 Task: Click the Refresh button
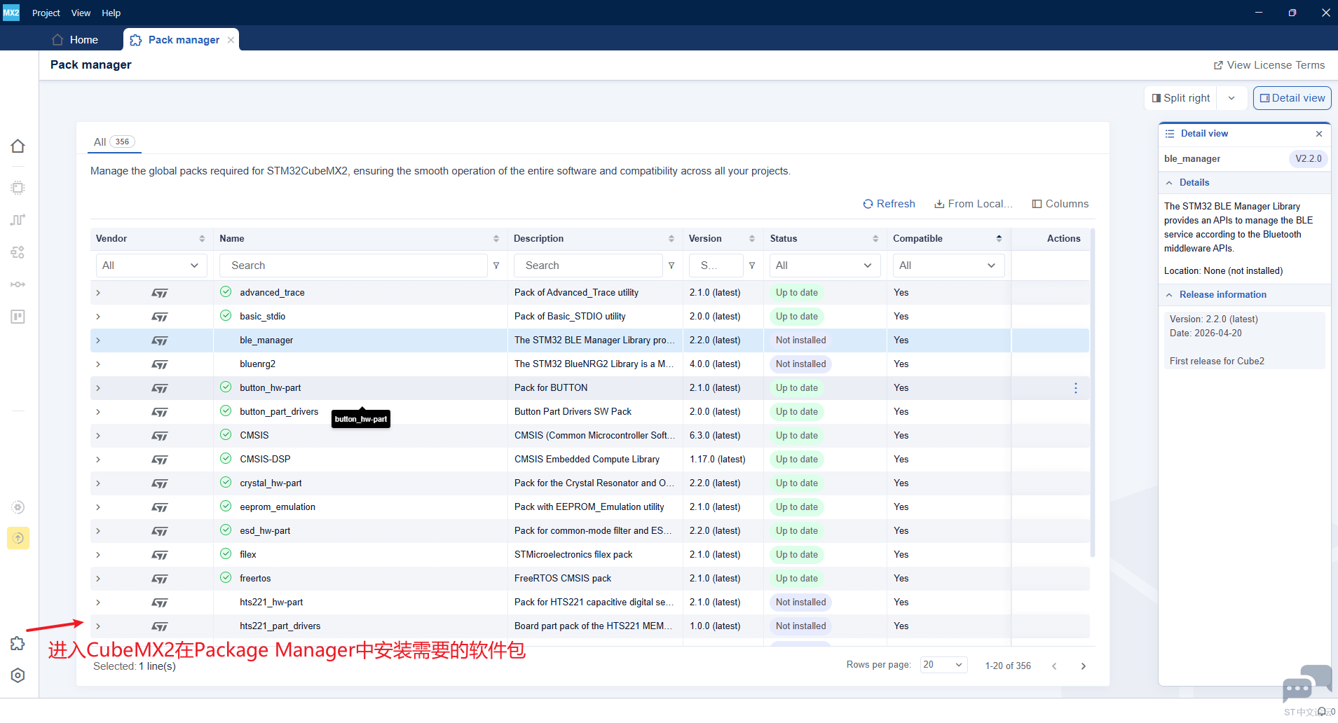coord(889,204)
